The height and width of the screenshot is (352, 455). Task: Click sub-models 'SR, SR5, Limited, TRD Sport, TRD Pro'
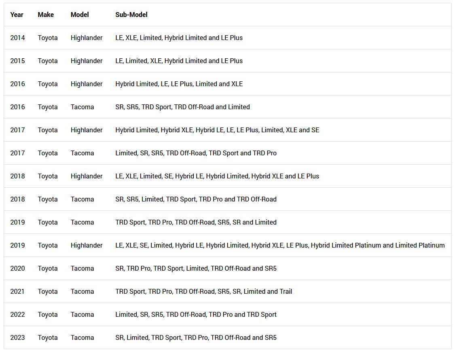[x=196, y=199]
